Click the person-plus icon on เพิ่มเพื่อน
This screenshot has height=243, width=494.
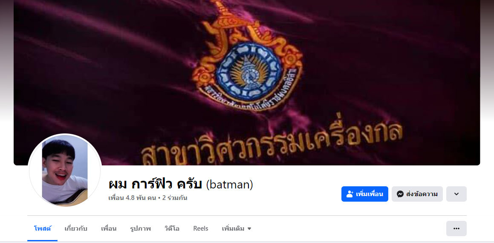pyautogui.click(x=350, y=194)
